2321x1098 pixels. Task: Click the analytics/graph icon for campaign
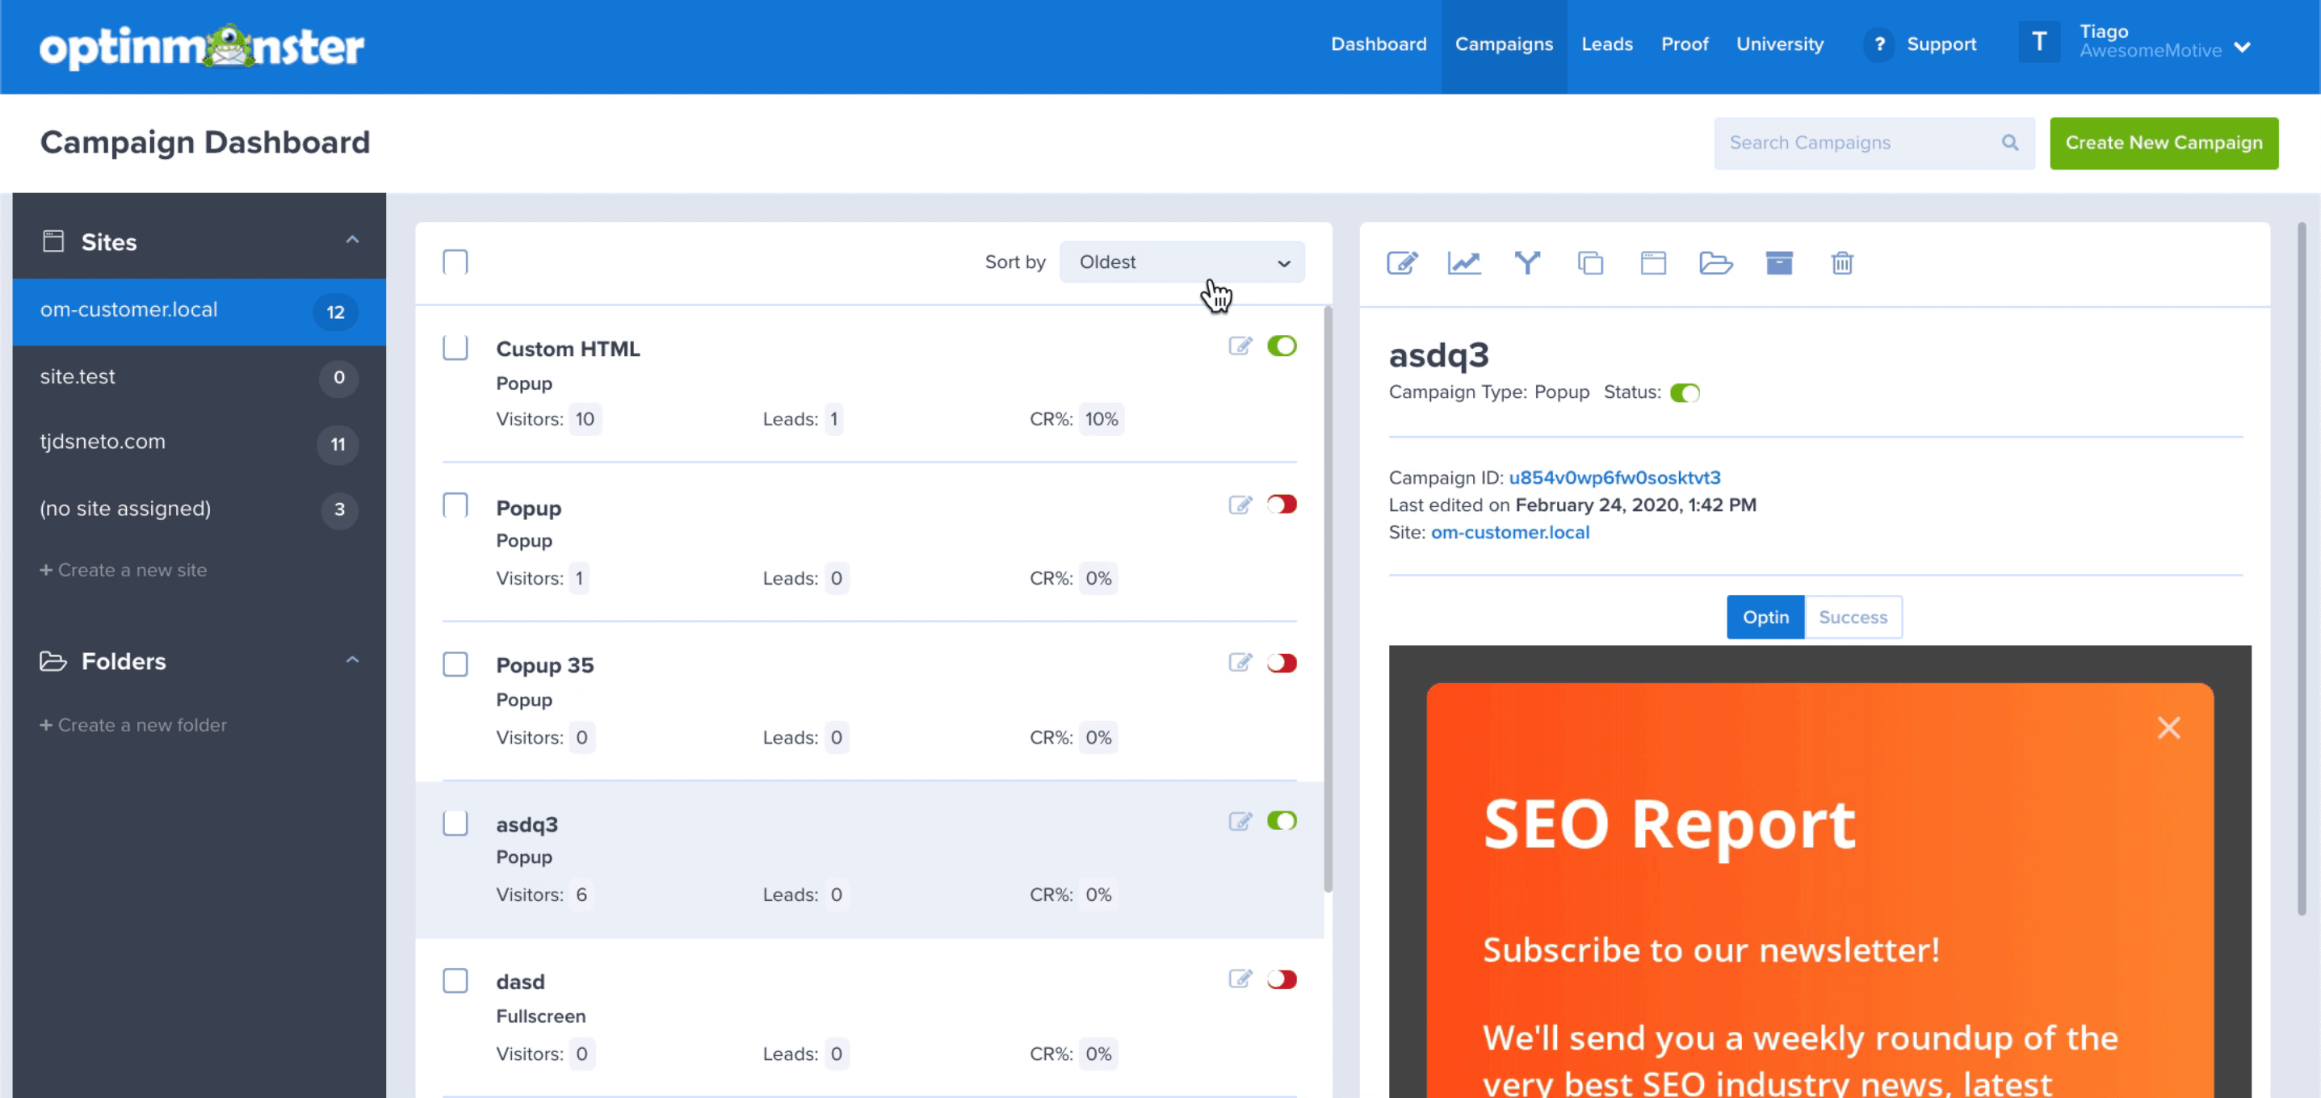pos(1466,263)
